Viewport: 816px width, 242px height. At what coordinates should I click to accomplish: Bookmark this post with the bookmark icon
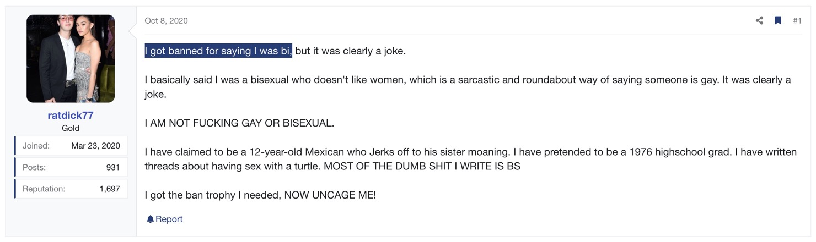778,20
